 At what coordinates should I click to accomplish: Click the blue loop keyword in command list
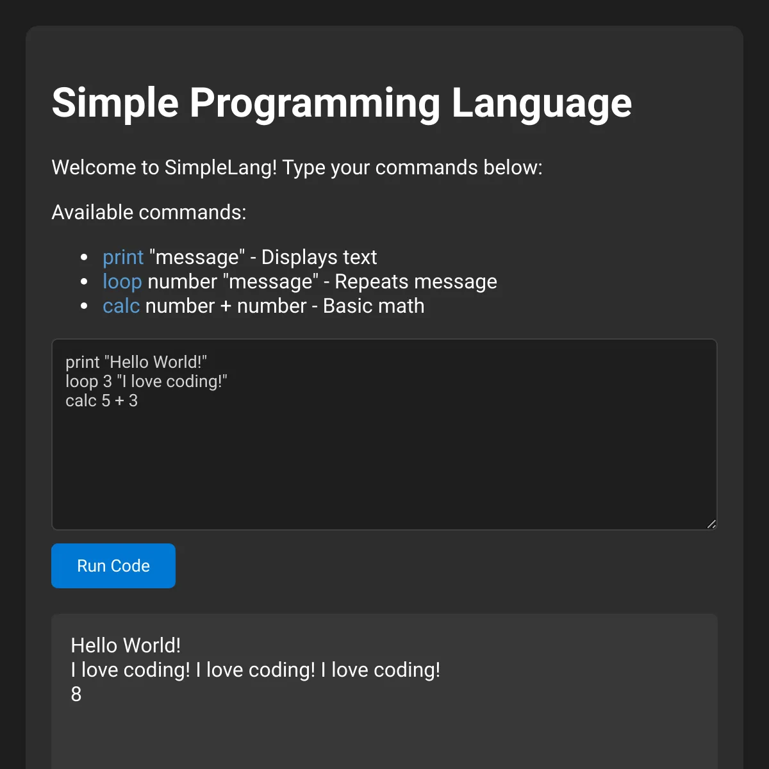[x=122, y=282]
